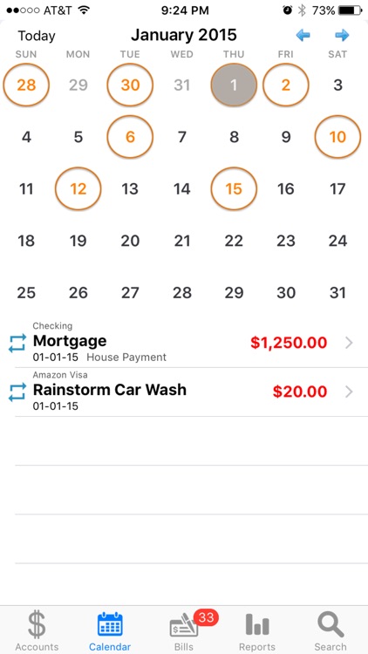Tap the recurring icon beside Mortgage
The image size is (368, 654).
[17, 344]
